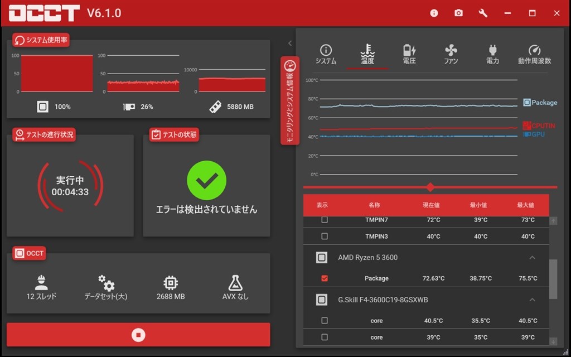This screenshot has width=571, height=357.
Task: Toggle the TMPIN7 display checkbox
Action: pyautogui.click(x=325, y=220)
